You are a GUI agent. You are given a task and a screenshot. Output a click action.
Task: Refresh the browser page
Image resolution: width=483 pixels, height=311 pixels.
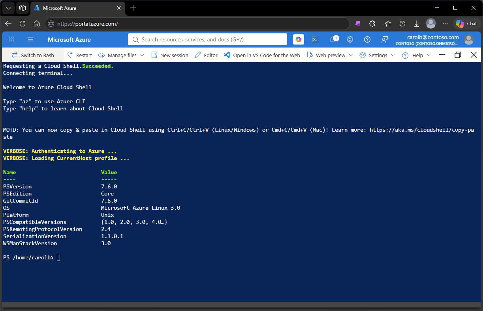[23, 24]
